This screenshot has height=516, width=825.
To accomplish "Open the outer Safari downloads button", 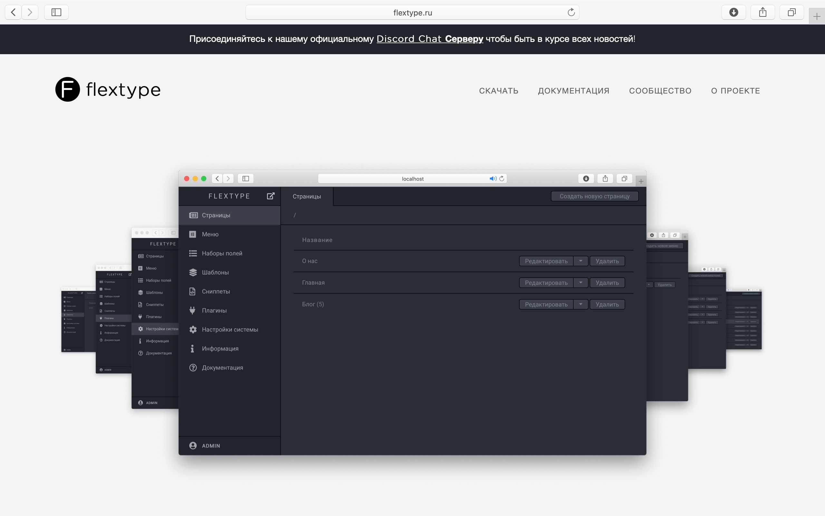I will [x=733, y=12].
